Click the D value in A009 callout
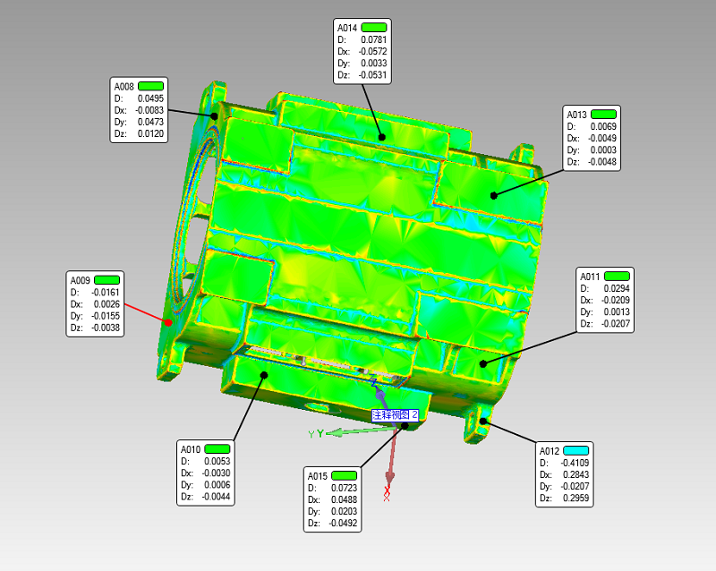716x571 pixels. coord(109,292)
